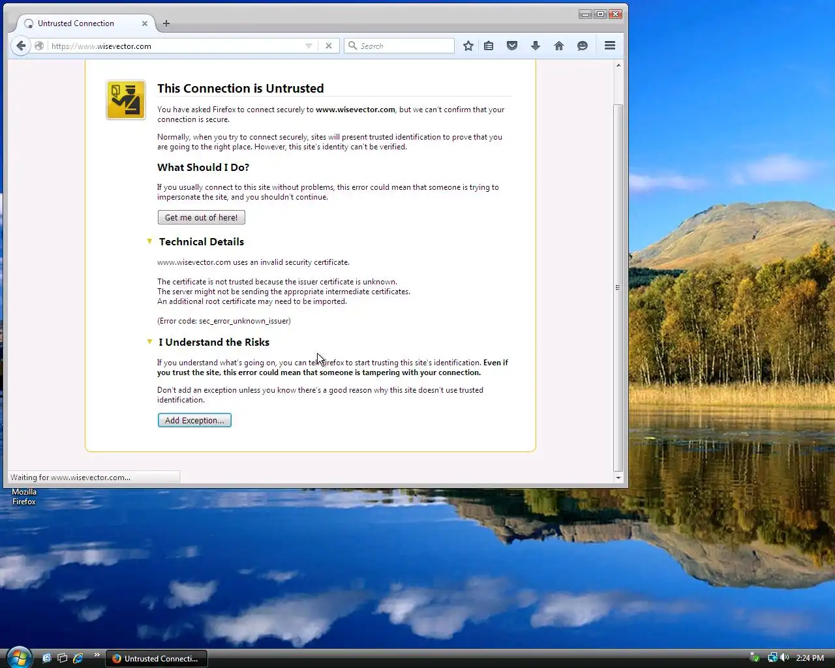Minimize the Firefox window
Viewport: 835px width, 668px height.
pyautogui.click(x=585, y=14)
